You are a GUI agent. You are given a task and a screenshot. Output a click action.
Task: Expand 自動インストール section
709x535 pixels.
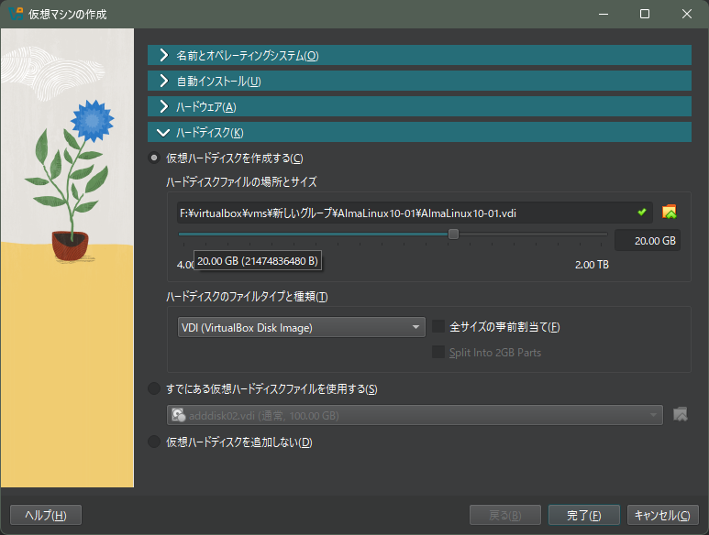tap(419, 81)
